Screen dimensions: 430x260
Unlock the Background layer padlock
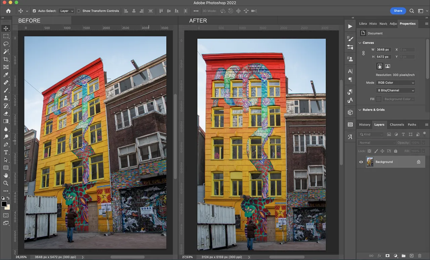tap(419, 162)
